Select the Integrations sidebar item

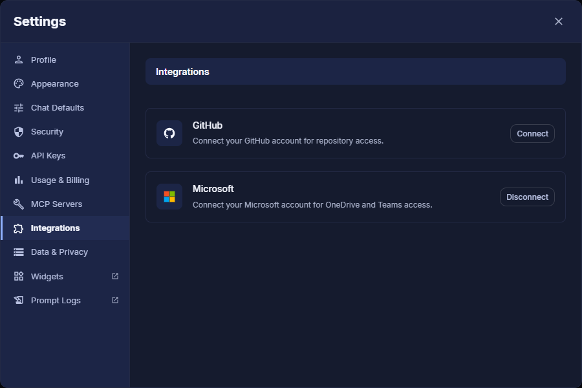[65, 228]
